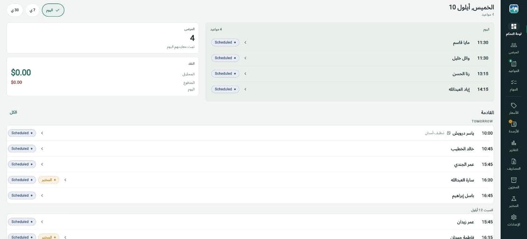Click the TOMORROW section label
527x239 pixels.
(482, 121)
